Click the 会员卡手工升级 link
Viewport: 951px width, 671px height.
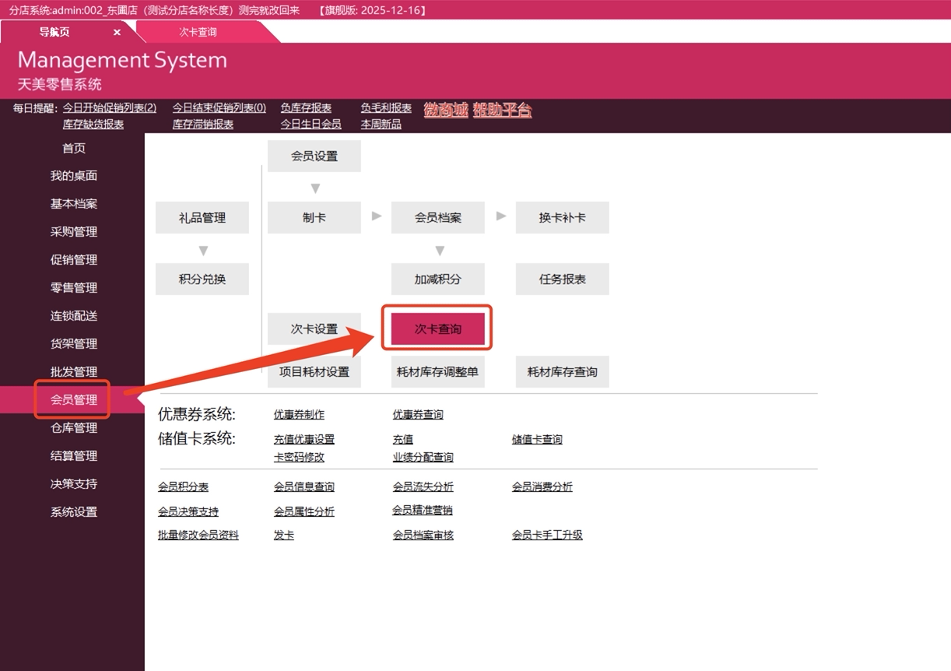(x=547, y=536)
